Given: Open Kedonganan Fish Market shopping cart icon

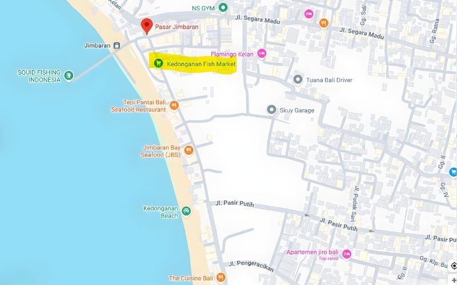Looking at the screenshot, I should [158, 63].
